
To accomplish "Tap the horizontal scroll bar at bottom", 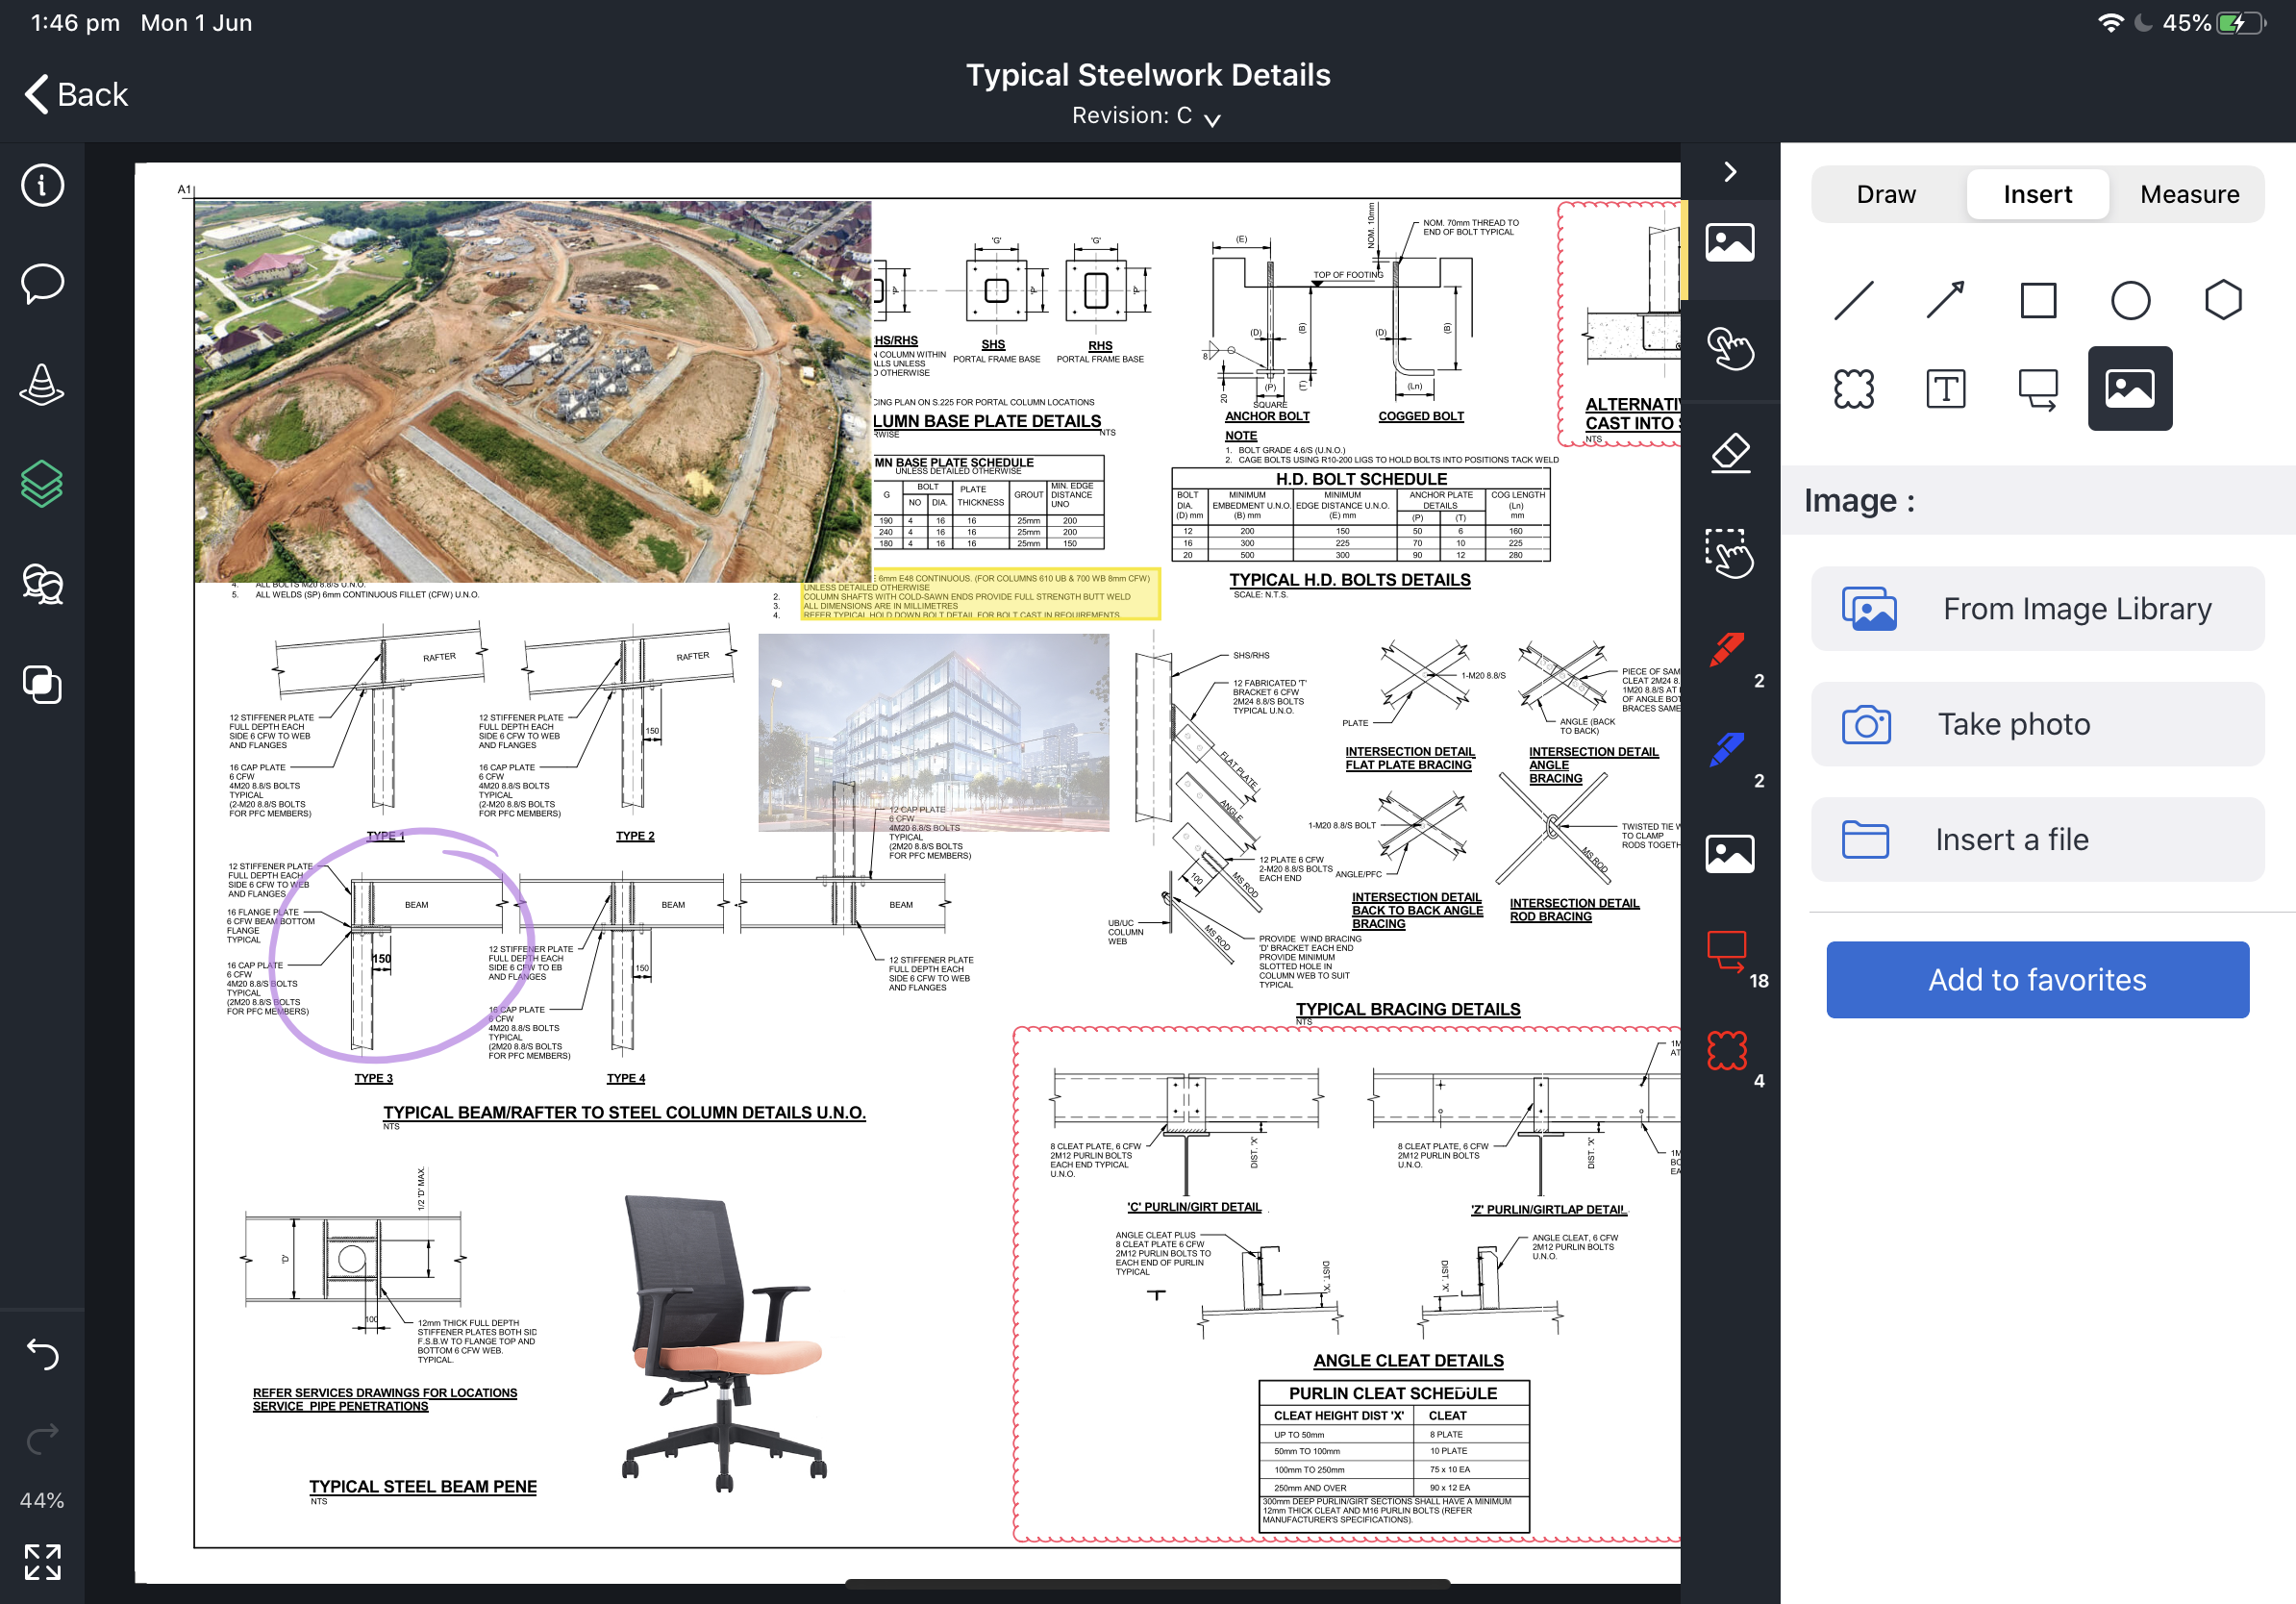I will 1147,1583.
